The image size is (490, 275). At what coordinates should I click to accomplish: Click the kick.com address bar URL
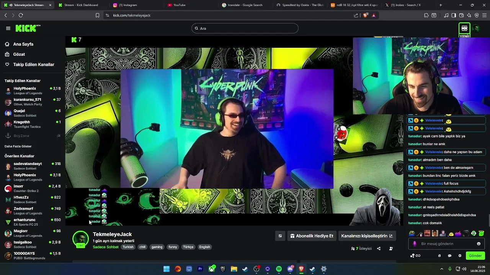pyautogui.click(x=132, y=15)
